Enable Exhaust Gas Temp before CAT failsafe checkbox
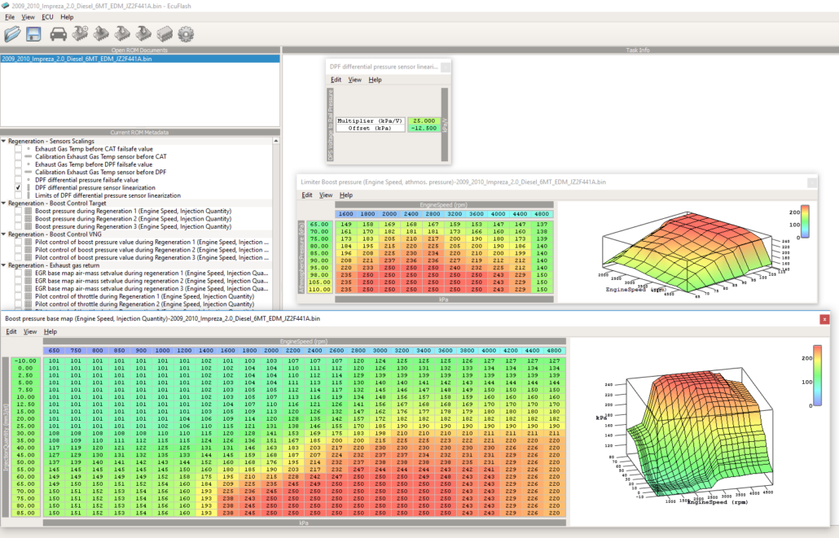The image size is (839, 538). 19,149
